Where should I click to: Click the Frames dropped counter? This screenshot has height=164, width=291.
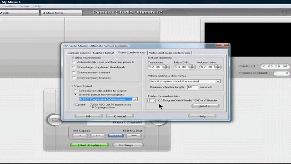[281, 73]
